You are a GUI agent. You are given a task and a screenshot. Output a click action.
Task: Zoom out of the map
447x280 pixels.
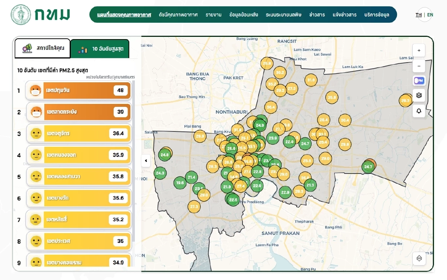coord(419,66)
